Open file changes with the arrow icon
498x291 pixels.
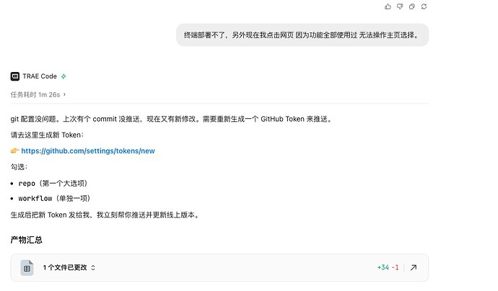(x=414, y=267)
